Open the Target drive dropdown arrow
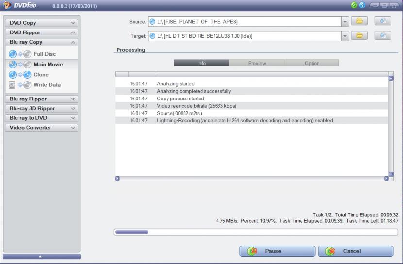The height and width of the screenshot is (264, 403). tap(345, 36)
